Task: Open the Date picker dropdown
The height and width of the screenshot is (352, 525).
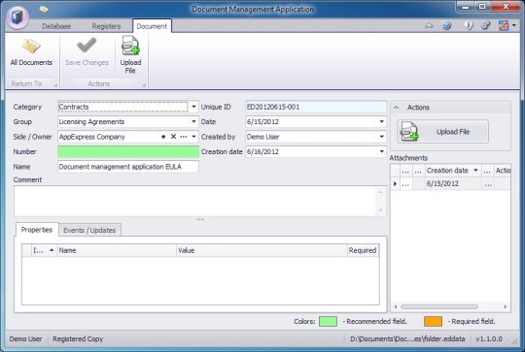Action: pos(381,121)
